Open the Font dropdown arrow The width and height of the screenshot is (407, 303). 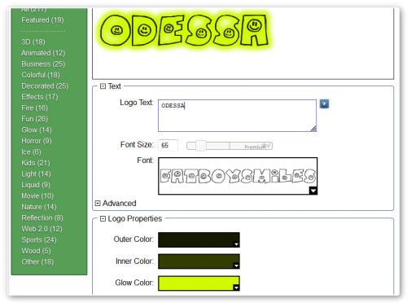313,191
